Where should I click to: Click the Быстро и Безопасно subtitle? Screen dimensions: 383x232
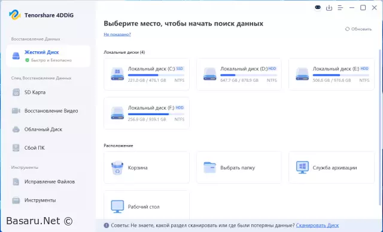click(x=51, y=60)
